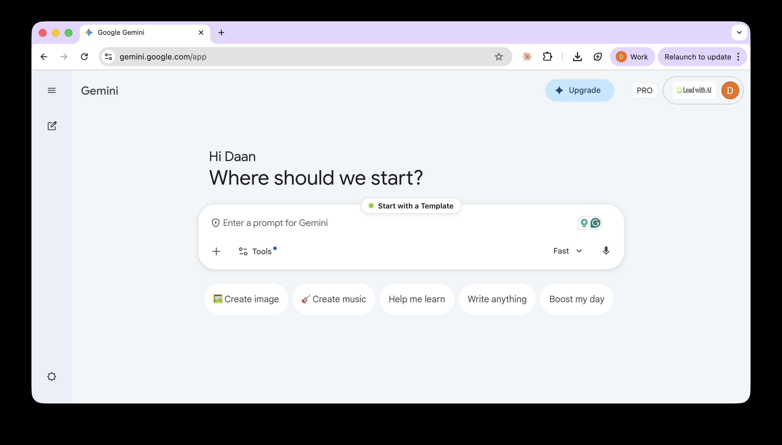
Task: Select the Create music suggestion chip
Action: tap(334, 299)
